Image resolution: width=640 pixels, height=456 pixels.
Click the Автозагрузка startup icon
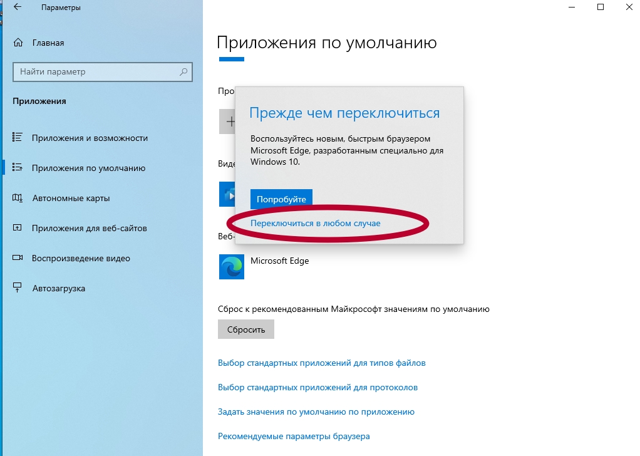point(18,288)
